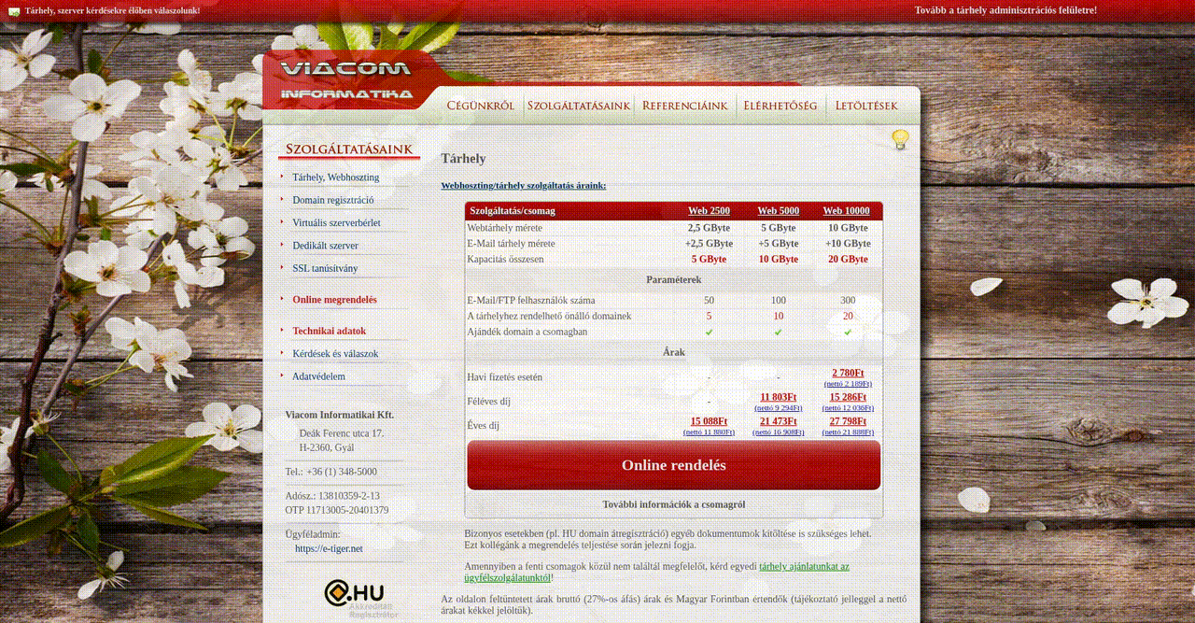Click the 15 286Ft half-year price
The image size is (1195, 623).
pos(848,397)
